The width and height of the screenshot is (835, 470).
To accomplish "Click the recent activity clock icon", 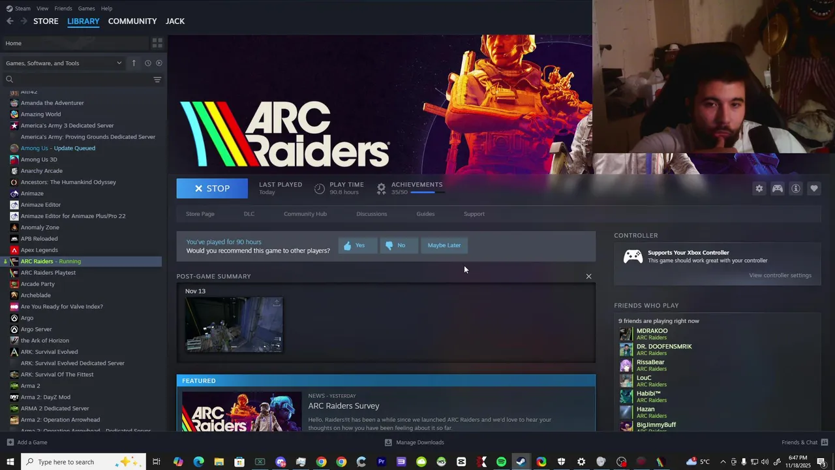I will click(148, 63).
